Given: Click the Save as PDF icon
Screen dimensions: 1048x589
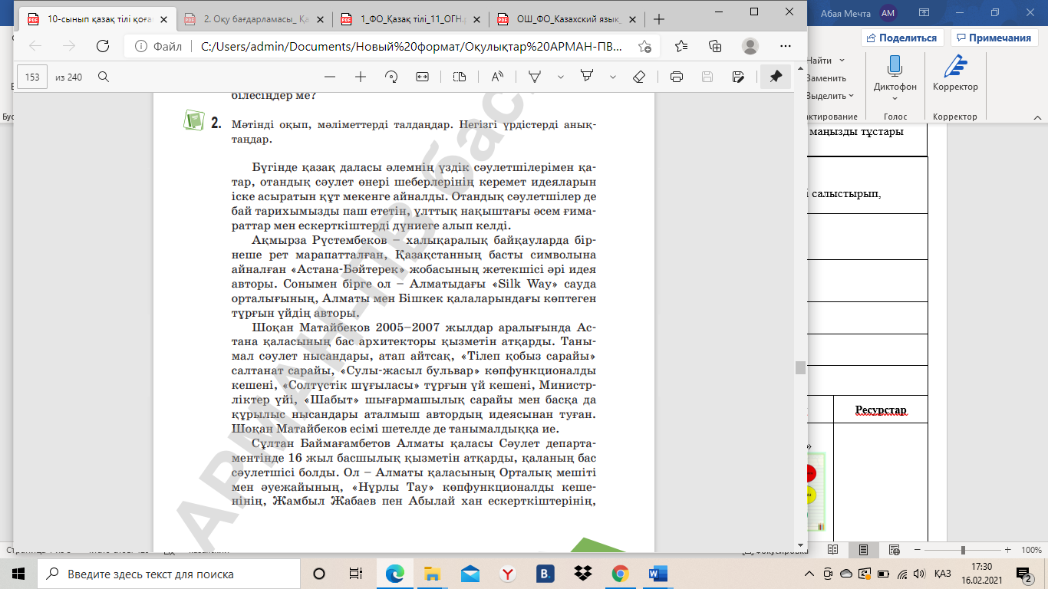Looking at the screenshot, I should click(738, 77).
